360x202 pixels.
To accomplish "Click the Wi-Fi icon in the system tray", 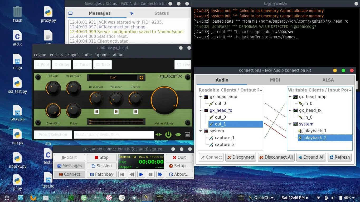I will (319, 198).
